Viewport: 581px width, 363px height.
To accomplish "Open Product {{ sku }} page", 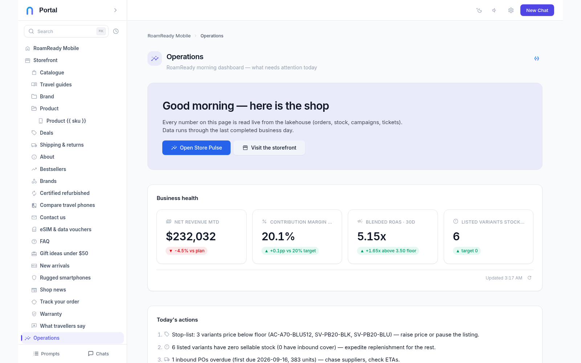I will (x=79, y=121).
